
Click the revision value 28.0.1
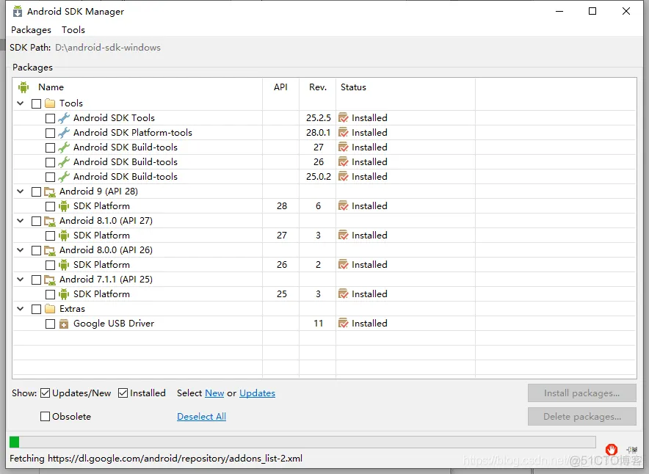tap(319, 133)
